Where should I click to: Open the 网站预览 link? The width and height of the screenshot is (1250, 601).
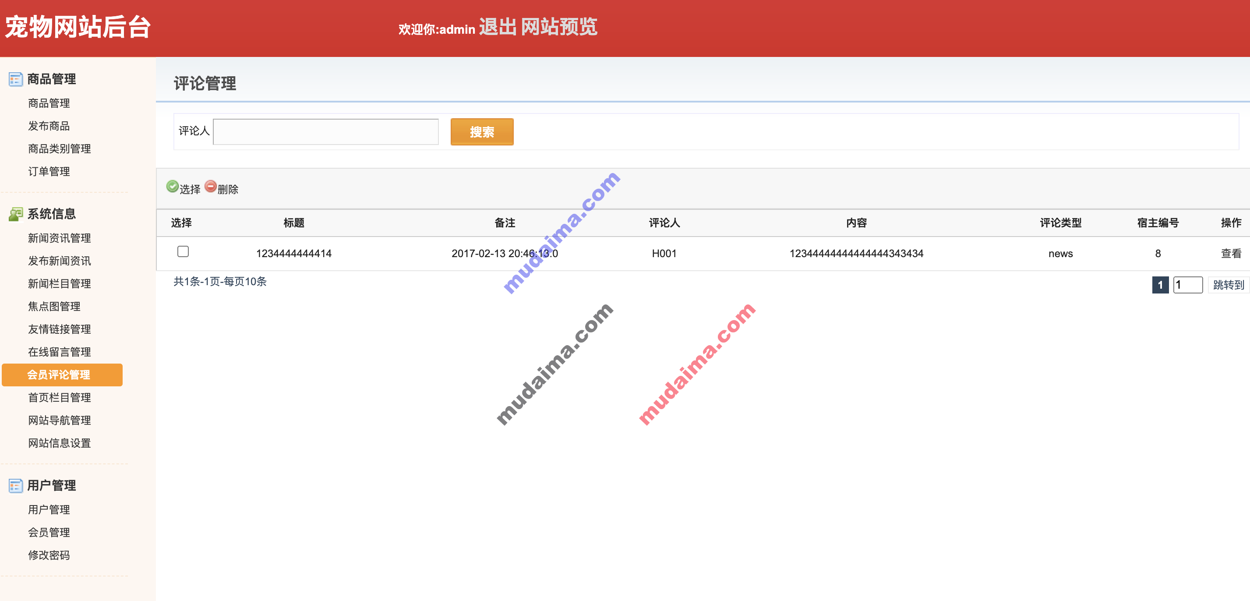pyautogui.click(x=559, y=27)
